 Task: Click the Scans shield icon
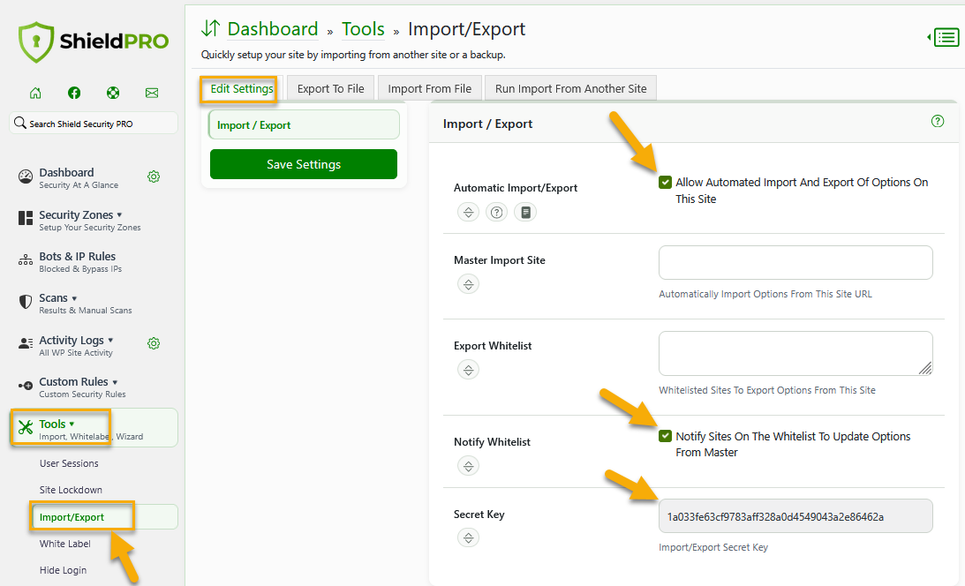tap(26, 302)
